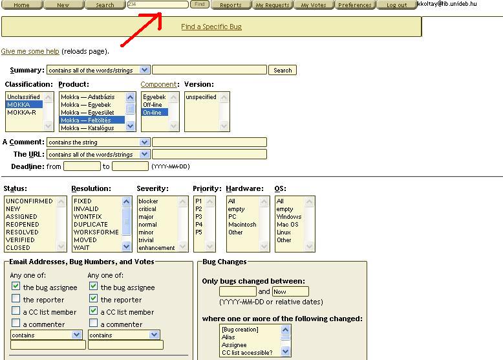Screen dimensions: 503x360
Task: Select MOKKA-R in Classification list
Action: (x=21, y=113)
